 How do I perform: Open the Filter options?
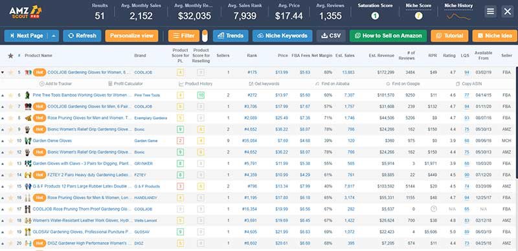point(184,36)
